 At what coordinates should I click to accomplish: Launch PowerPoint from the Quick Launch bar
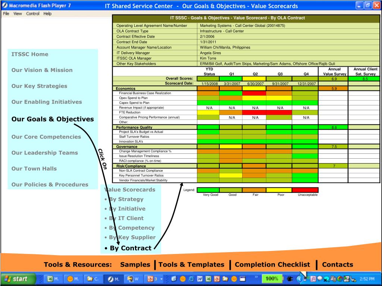(x=217, y=279)
